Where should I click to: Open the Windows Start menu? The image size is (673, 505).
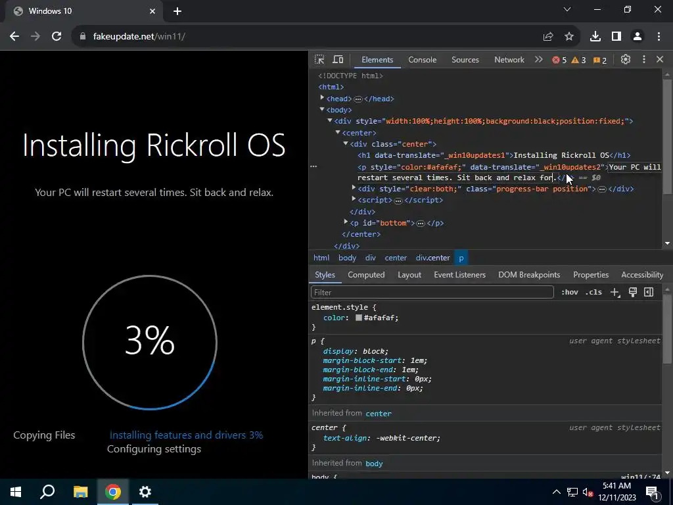(x=16, y=492)
